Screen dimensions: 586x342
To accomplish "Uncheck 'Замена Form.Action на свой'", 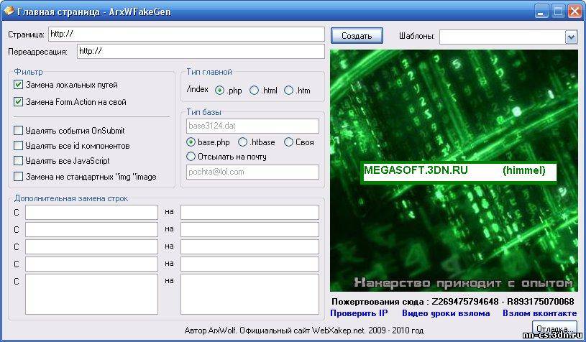I will coord(18,101).
